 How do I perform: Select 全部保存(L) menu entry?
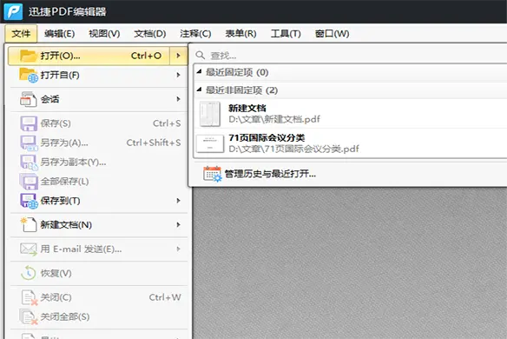click(x=97, y=182)
